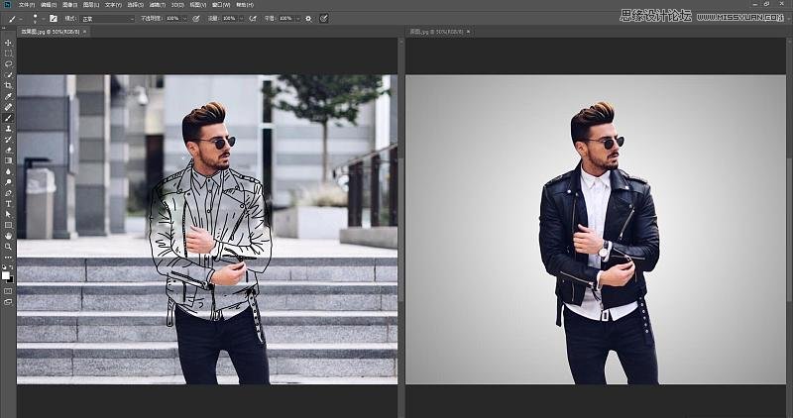This screenshot has width=793, height=418.
Task: Select the Lasso tool
Action: [8, 63]
